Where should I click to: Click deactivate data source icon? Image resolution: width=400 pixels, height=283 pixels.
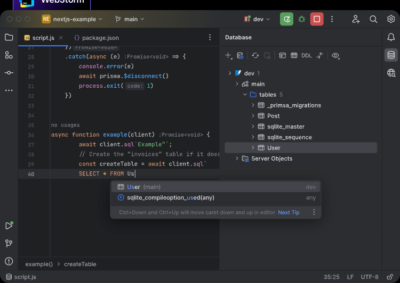click(267, 55)
